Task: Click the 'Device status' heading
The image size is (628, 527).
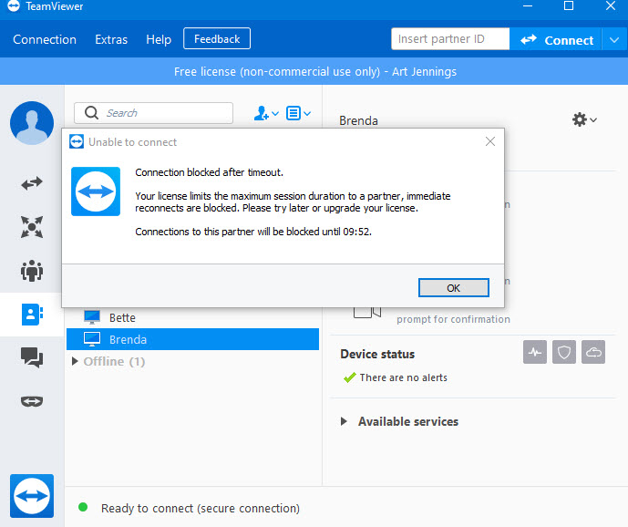Action: [x=377, y=355]
